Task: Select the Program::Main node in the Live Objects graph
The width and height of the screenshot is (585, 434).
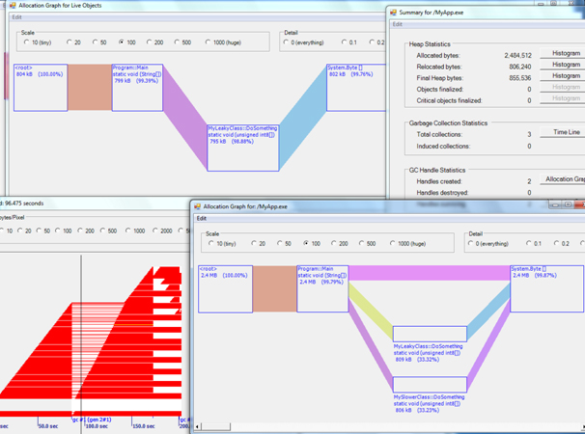Action: (137, 87)
